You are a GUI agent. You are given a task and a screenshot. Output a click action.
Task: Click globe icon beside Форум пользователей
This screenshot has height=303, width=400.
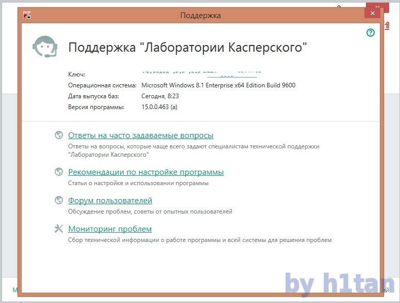(x=59, y=200)
